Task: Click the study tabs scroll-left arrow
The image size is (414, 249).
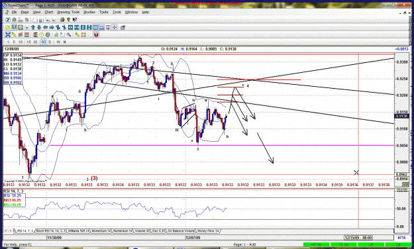Action: pos(6,231)
